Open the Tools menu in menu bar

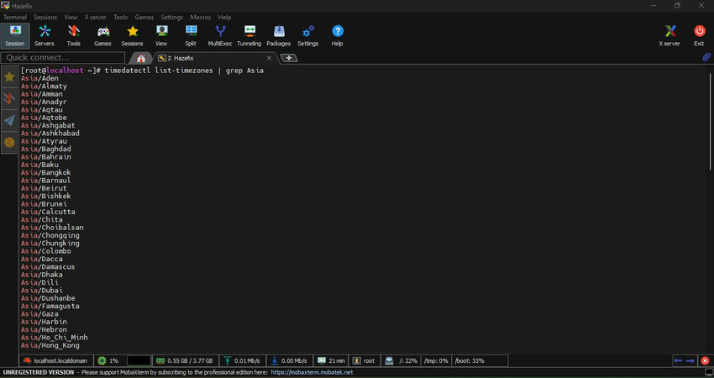121,17
